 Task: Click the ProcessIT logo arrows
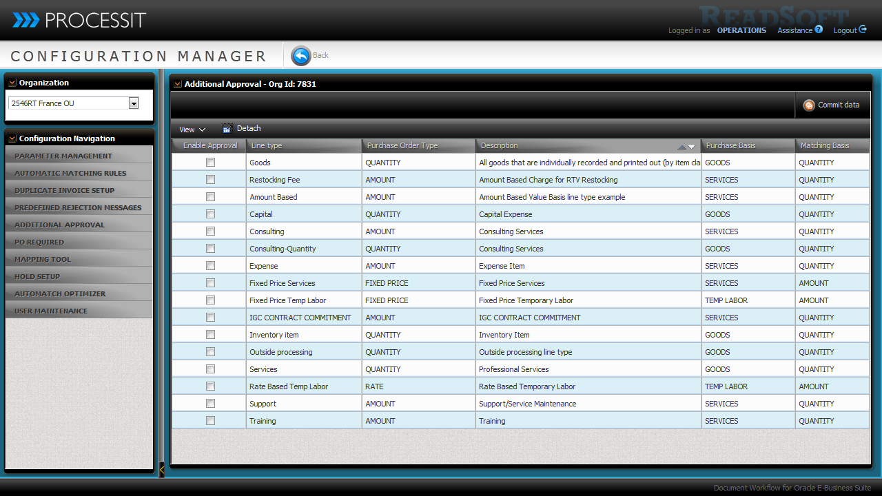[26, 20]
